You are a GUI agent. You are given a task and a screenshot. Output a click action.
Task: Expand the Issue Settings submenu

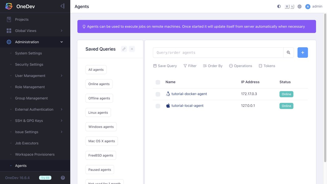pos(62,132)
